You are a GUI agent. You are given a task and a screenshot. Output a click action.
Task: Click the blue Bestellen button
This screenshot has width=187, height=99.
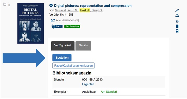click(x=62, y=58)
